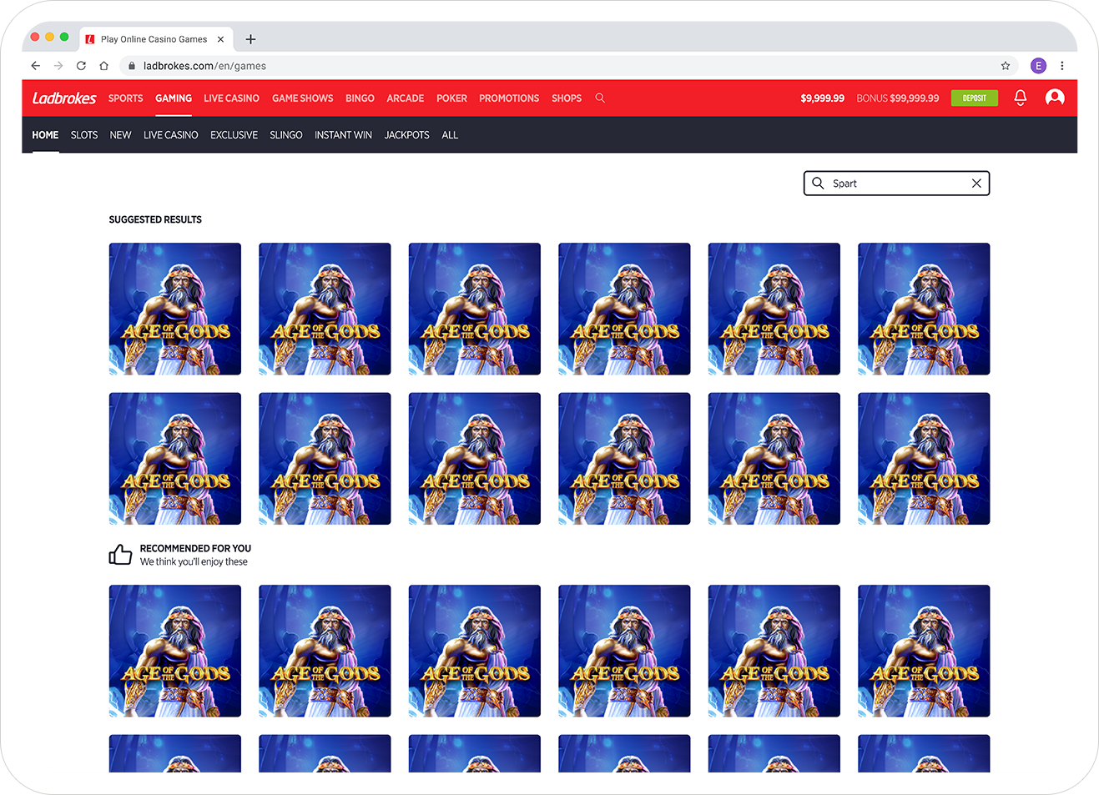Click the header search magnifier icon
The height and width of the screenshot is (795, 1099).
tap(600, 98)
